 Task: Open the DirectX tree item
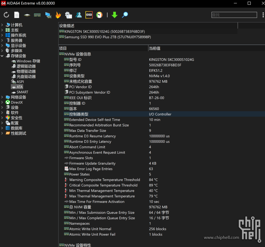click(x=17, y=102)
